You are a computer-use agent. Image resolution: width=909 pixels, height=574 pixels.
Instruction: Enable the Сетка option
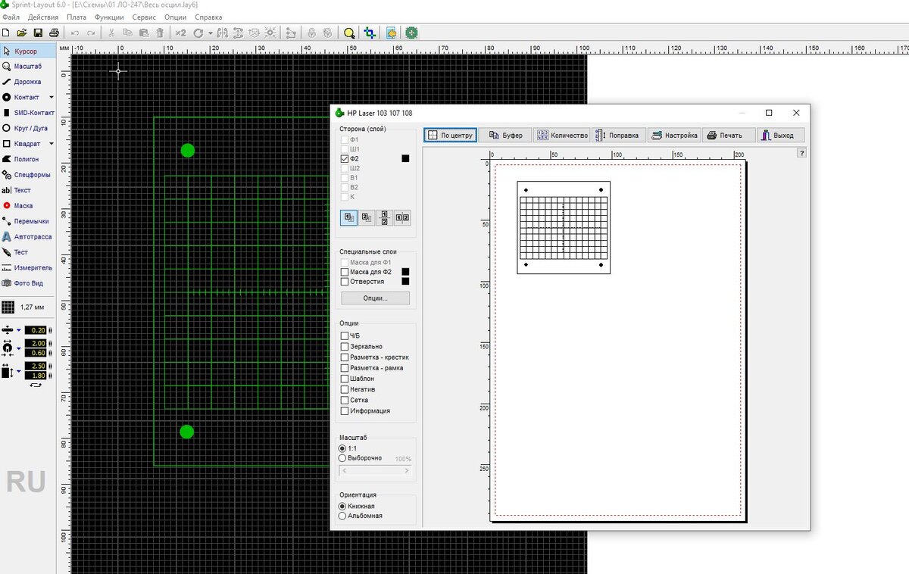point(345,401)
